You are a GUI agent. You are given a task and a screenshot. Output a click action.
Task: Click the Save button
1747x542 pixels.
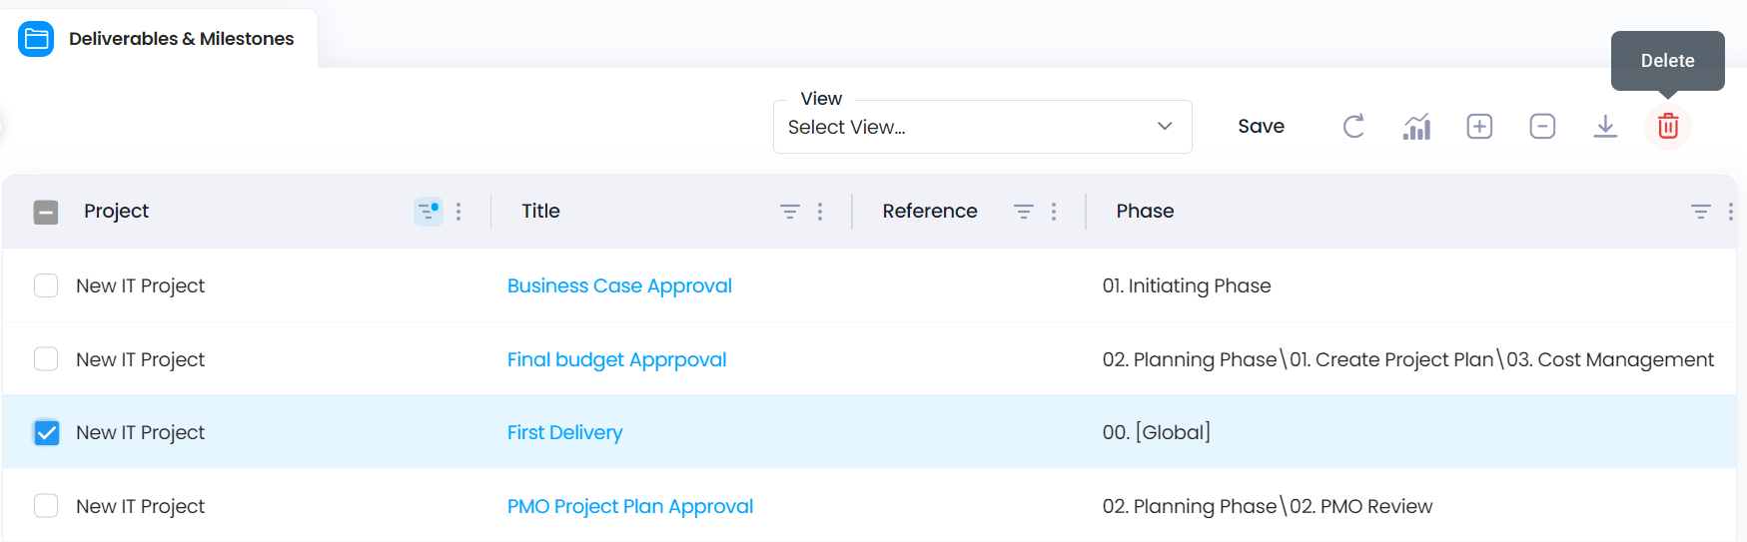tap(1261, 127)
